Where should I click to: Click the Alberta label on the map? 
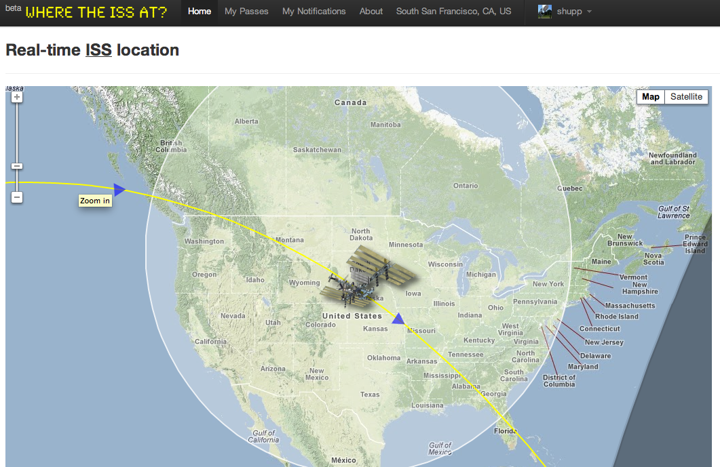[x=246, y=121]
